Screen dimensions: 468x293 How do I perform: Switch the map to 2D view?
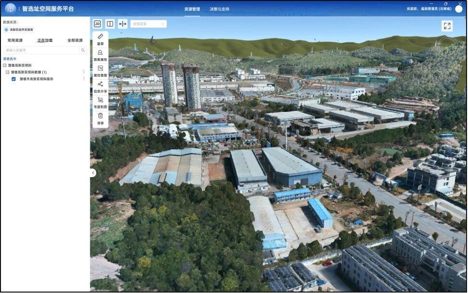pos(98,24)
